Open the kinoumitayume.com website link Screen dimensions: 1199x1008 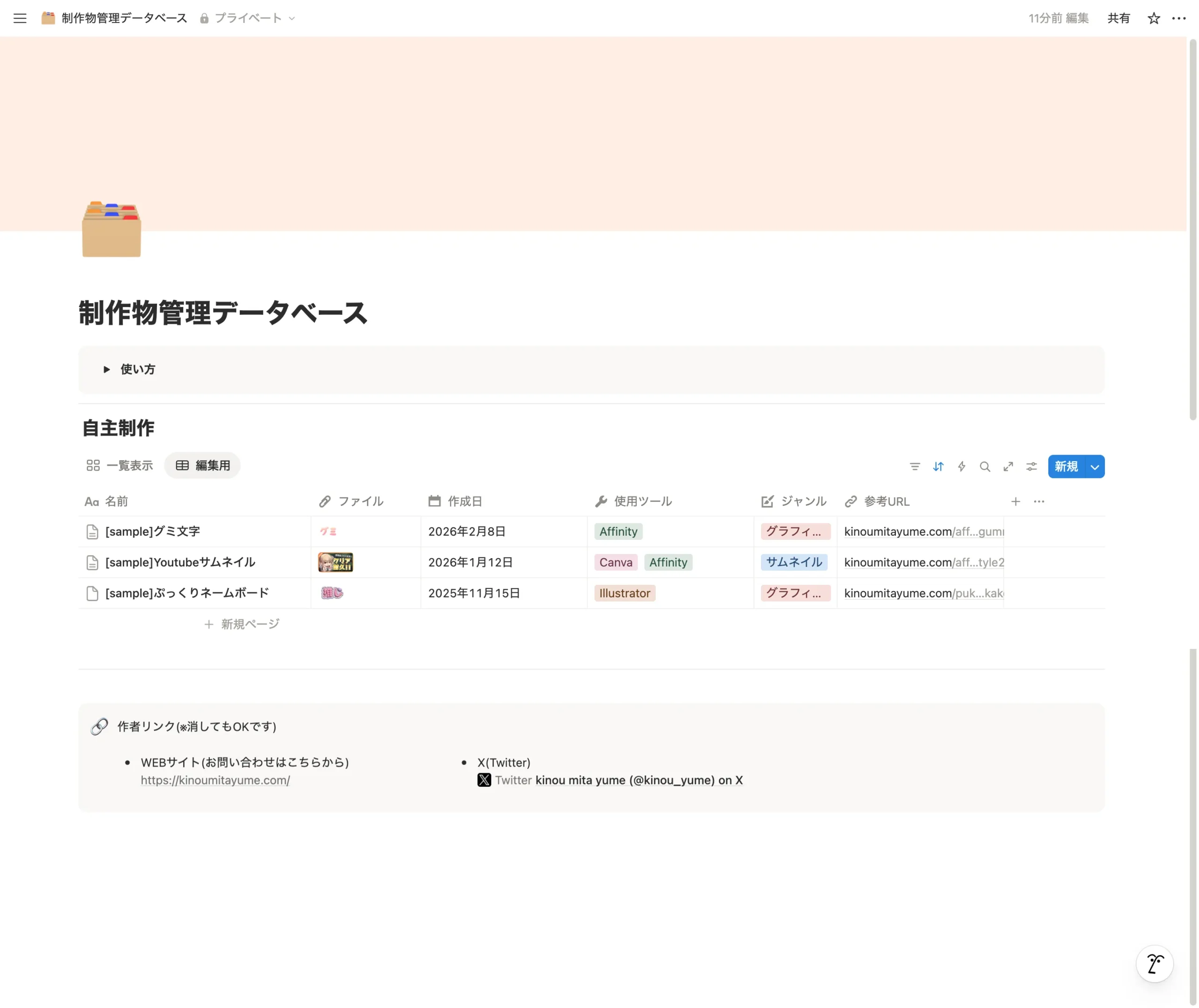coord(215,780)
